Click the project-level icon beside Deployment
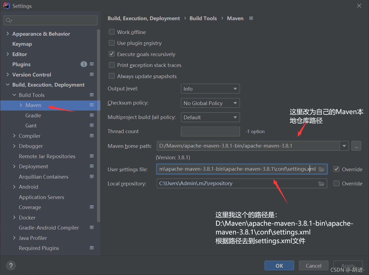This screenshot has height=275, width=369. coord(92,166)
